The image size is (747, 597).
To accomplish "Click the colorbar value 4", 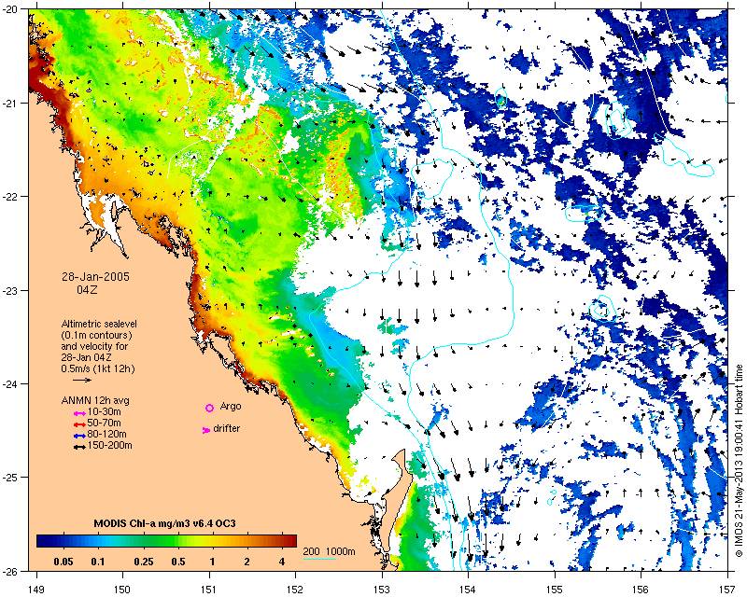I will [282, 562].
